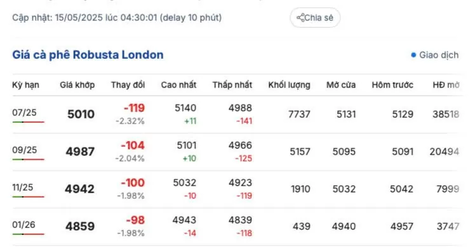
Task: Sort by the Thấp nhất column header
Action: (x=232, y=85)
